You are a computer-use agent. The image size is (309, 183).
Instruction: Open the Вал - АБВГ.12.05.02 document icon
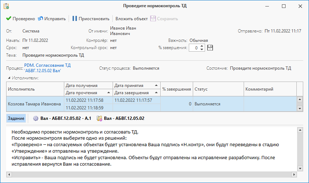[100, 118]
